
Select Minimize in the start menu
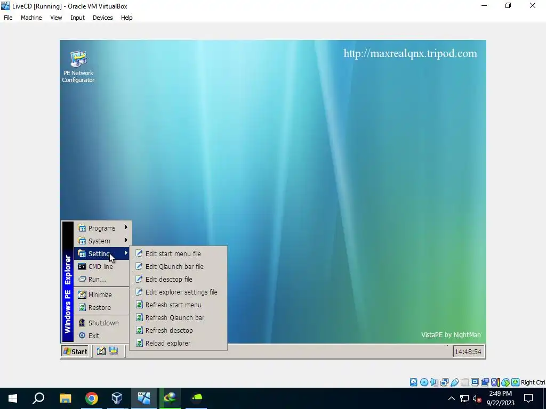pos(102,295)
